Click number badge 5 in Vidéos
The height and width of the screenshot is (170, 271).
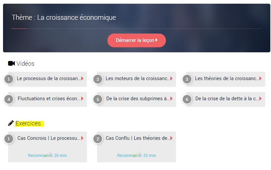(98, 100)
